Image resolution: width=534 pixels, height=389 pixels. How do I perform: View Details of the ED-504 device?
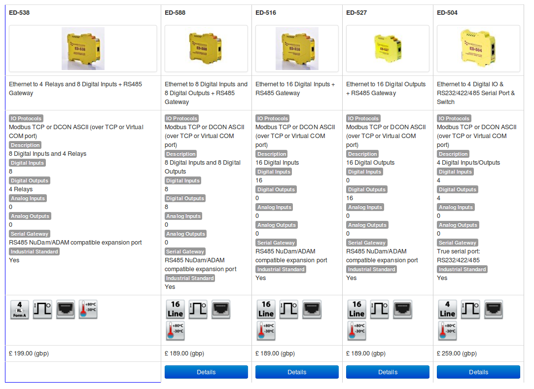pyautogui.click(x=478, y=372)
